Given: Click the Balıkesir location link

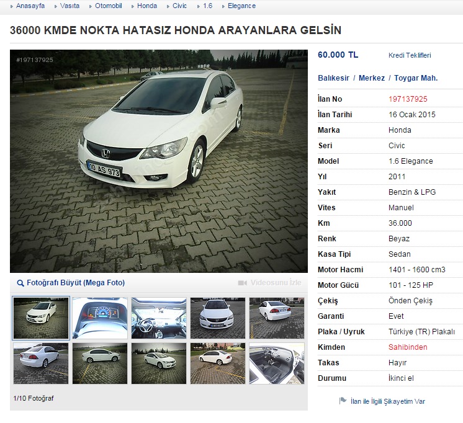Looking at the screenshot, I should [x=333, y=78].
